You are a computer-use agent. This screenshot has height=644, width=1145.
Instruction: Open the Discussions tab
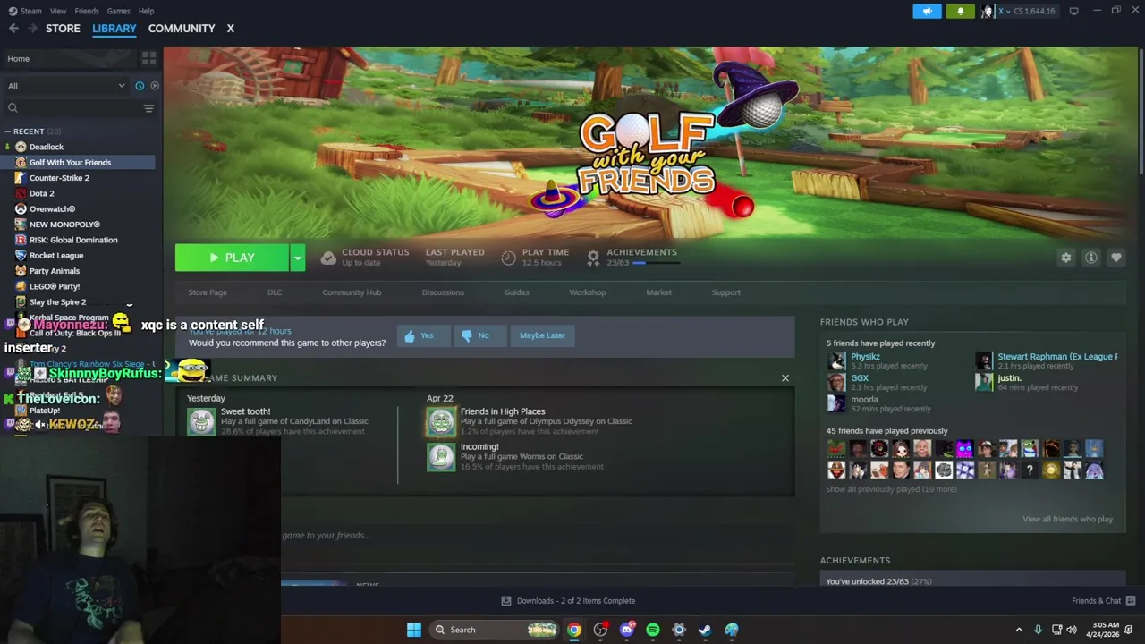pyautogui.click(x=443, y=292)
